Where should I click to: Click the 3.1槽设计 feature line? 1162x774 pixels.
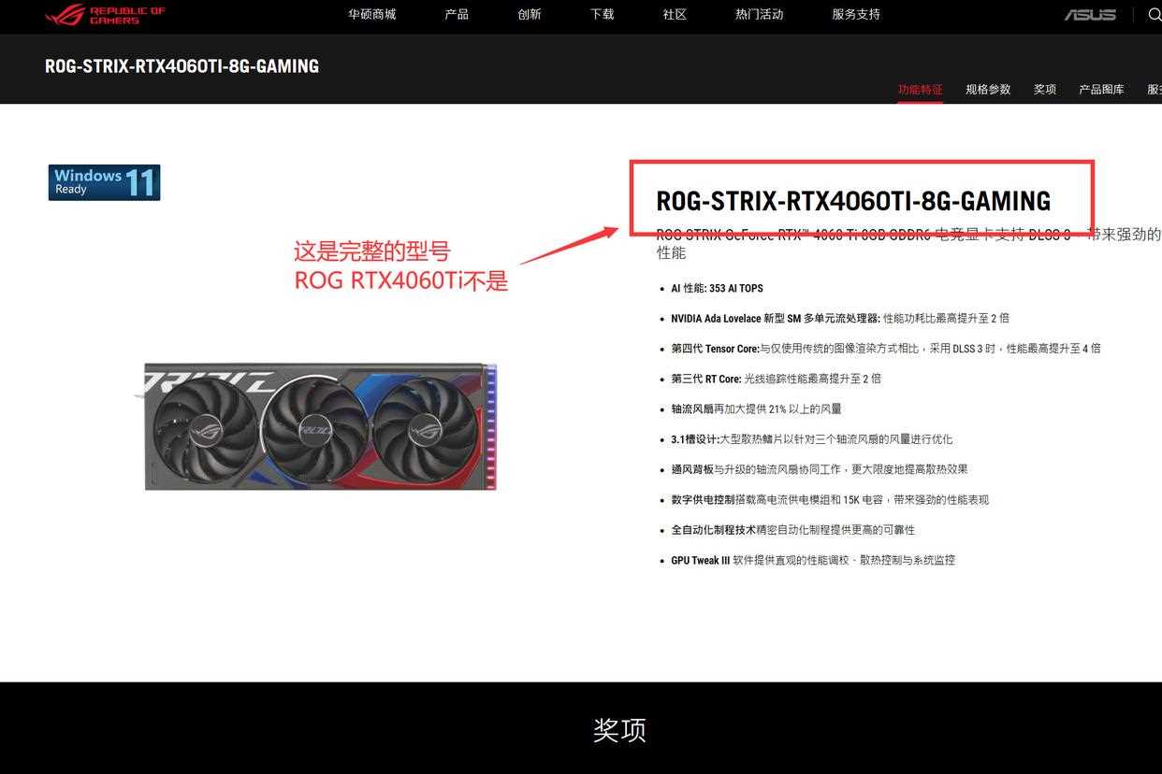click(812, 439)
